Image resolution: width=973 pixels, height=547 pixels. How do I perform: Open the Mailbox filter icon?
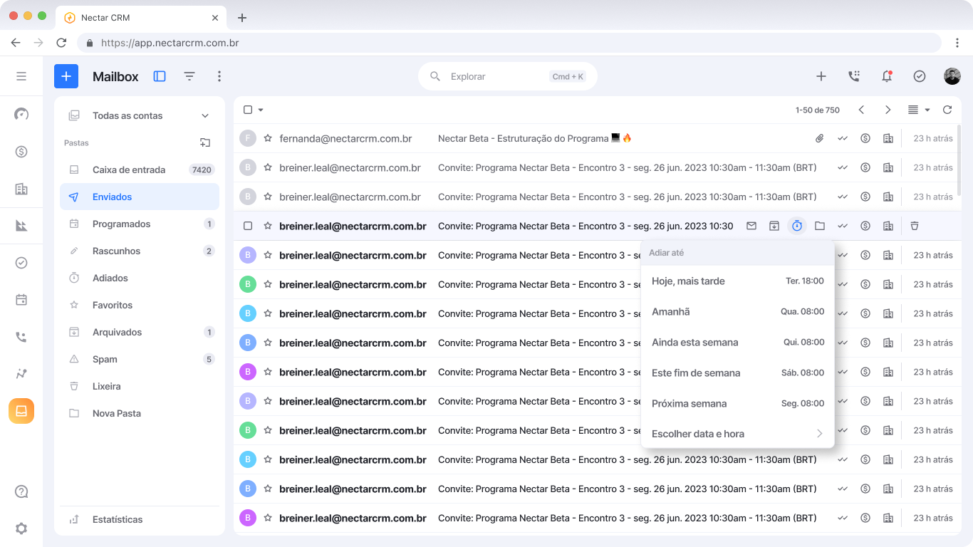(189, 76)
